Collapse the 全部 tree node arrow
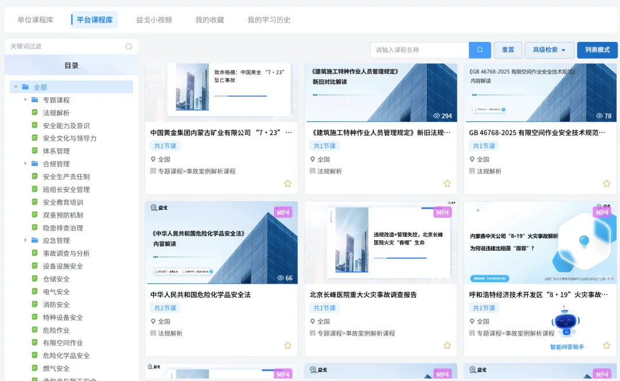The height and width of the screenshot is (381, 620). tap(16, 87)
